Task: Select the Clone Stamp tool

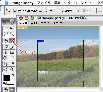Action: click(x=6, y=52)
